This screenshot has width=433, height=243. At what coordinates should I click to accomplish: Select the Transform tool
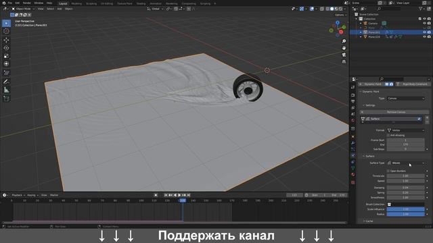pos(6,63)
